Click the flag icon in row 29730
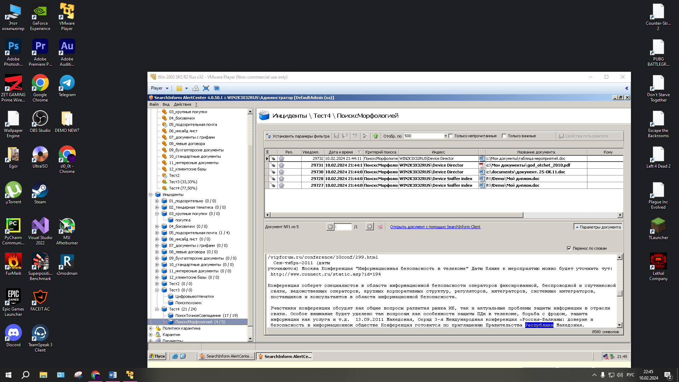 click(x=273, y=172)
